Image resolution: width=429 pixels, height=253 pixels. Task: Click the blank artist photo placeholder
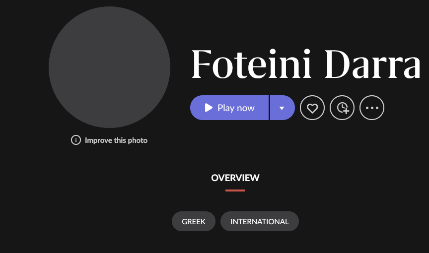pos(109,67)
